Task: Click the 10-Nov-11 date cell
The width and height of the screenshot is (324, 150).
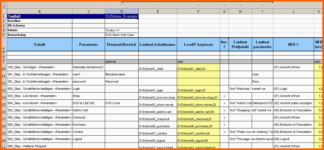Action: (x=122, y=30)
